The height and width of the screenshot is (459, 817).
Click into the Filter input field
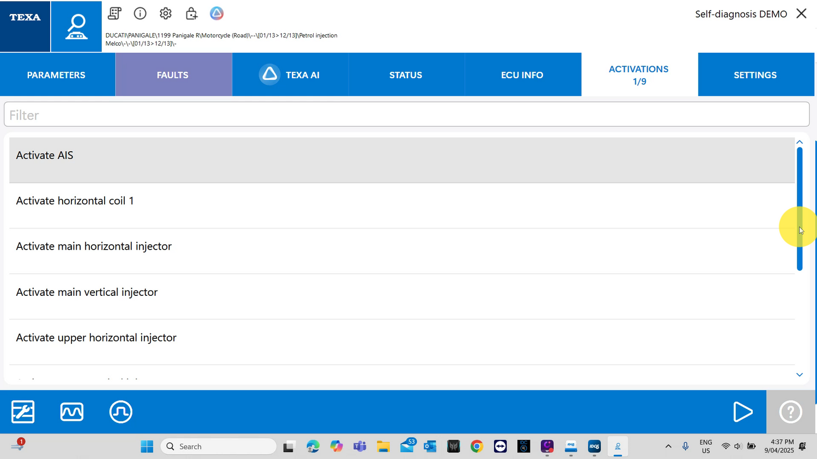406,115
